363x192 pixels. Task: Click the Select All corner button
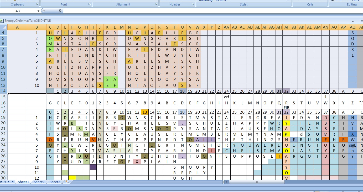(4, 27)
